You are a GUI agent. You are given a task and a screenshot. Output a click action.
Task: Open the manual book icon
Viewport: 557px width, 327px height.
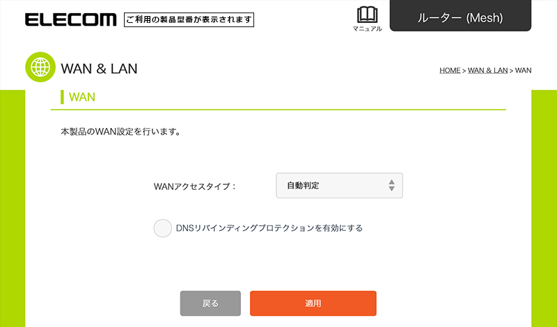click(x=368, y=15)
